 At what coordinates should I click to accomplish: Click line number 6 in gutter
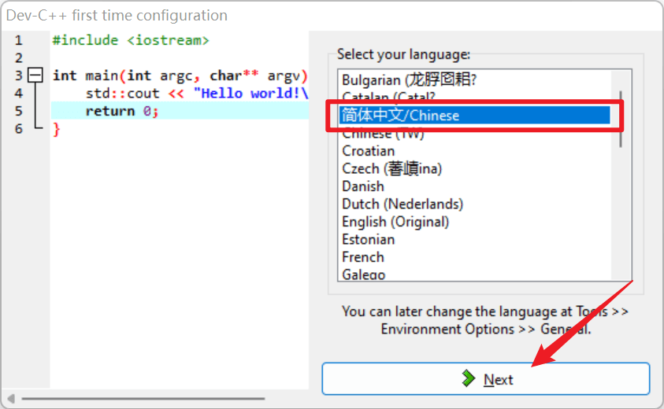[x=19, y=128]
